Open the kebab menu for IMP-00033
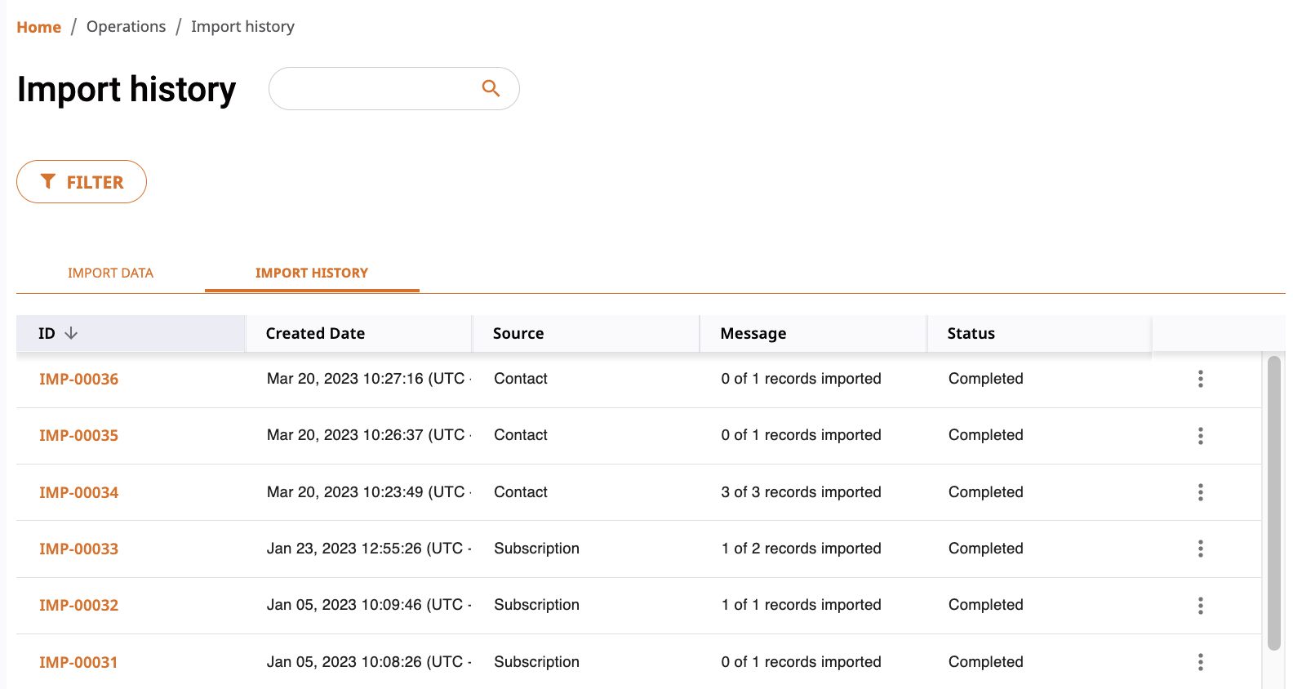 [x=1200, y=549]
